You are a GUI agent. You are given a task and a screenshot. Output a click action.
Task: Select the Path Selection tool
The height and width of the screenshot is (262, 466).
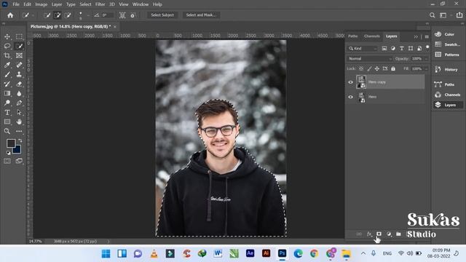click(x=19, y=112)
